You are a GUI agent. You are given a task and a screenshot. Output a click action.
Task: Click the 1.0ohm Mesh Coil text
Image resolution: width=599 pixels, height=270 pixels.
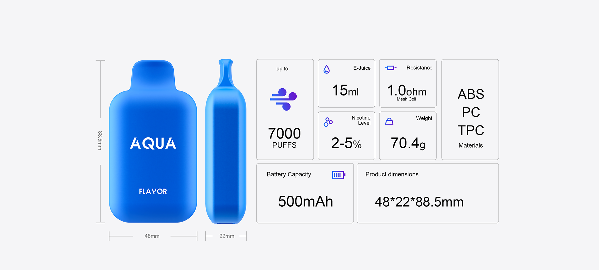(407, 92)
